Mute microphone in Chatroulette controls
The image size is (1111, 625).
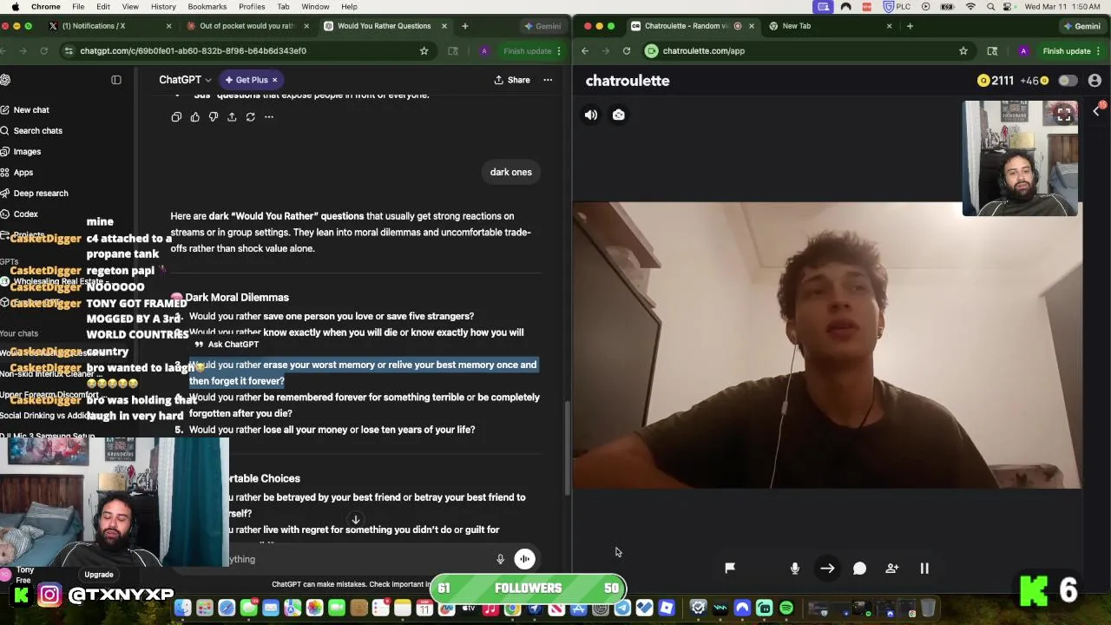[x=794, y=569]
